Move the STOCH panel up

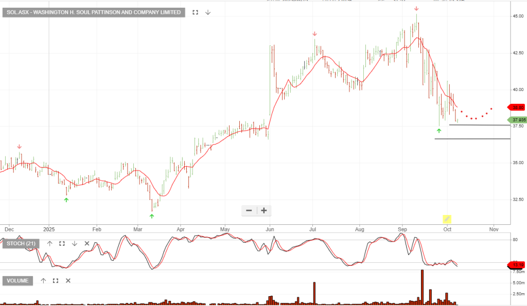pyautogui.click(x=49, y=243)
